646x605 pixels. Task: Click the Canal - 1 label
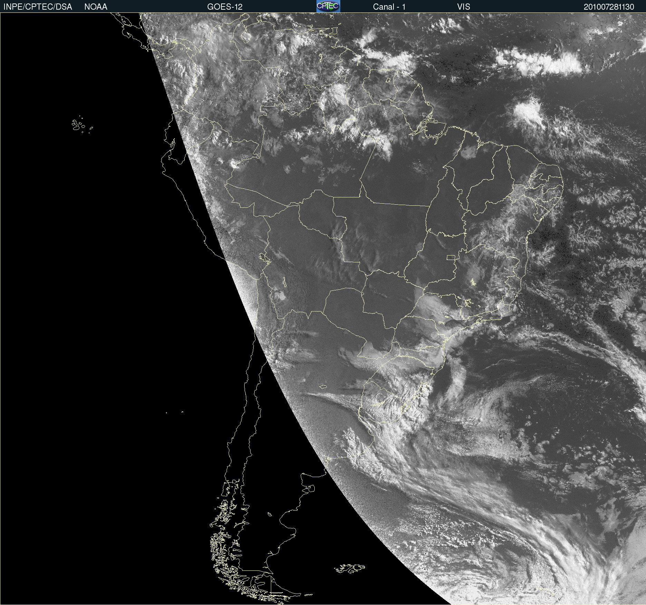pyautogui.click(x=389, y=7)
